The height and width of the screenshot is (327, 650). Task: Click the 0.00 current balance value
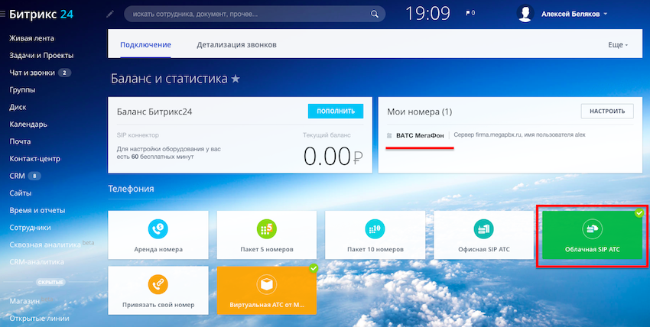tap(333, 157)
